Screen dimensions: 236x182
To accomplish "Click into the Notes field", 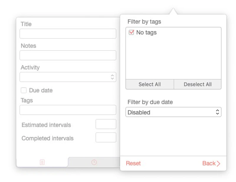I will (68, 55).
